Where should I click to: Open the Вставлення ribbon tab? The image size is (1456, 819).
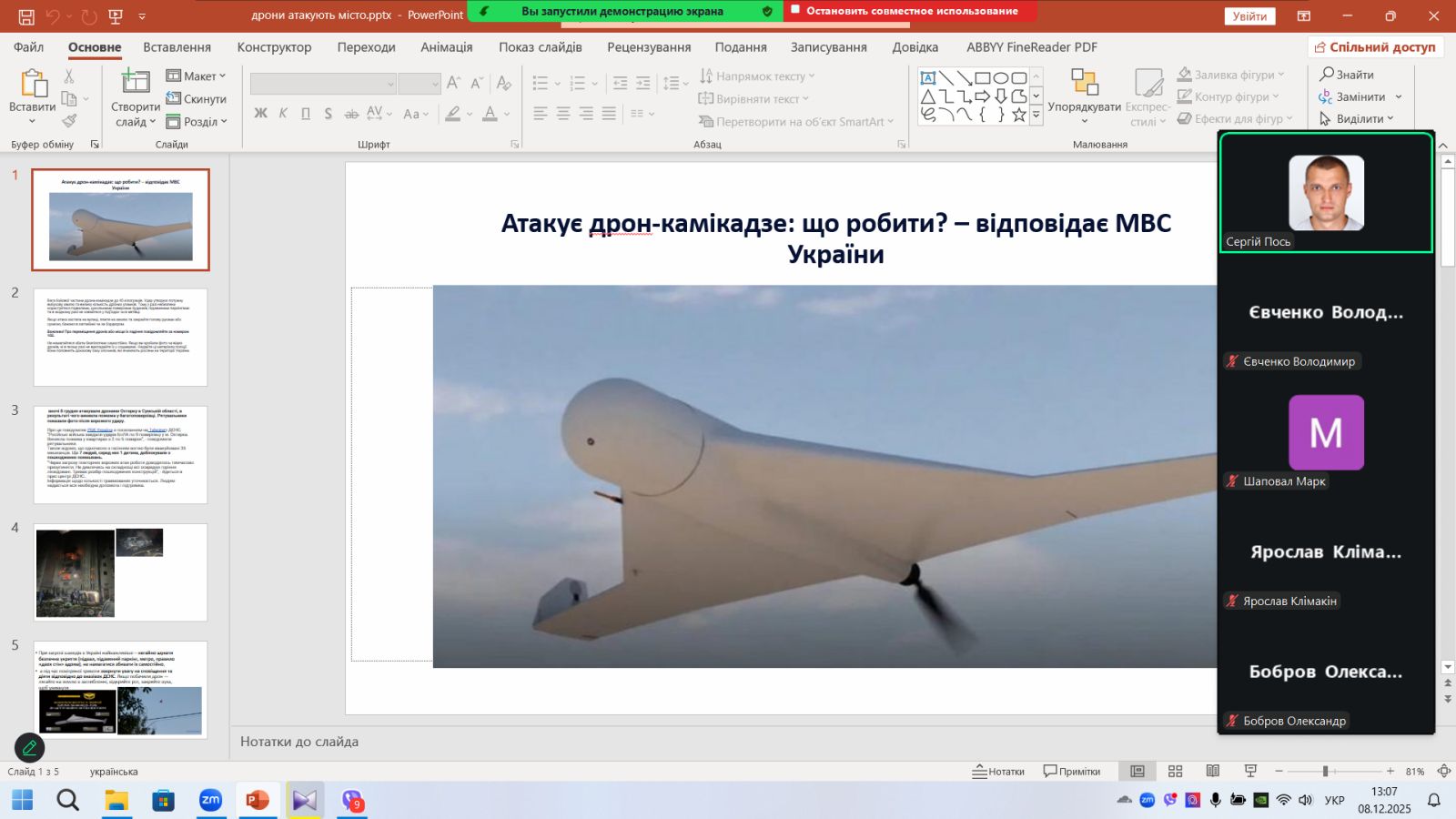(x=177, y=47)
